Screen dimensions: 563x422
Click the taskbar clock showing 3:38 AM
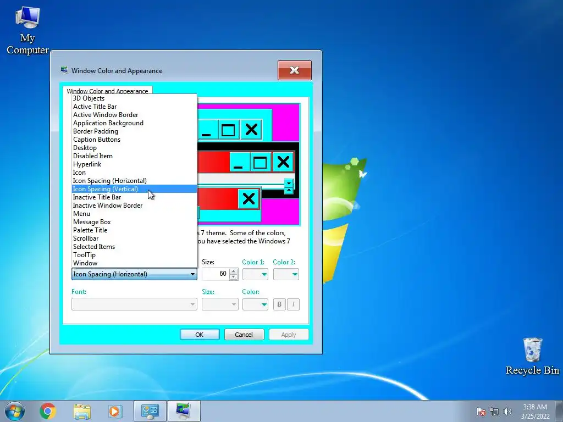coord(535,412)
